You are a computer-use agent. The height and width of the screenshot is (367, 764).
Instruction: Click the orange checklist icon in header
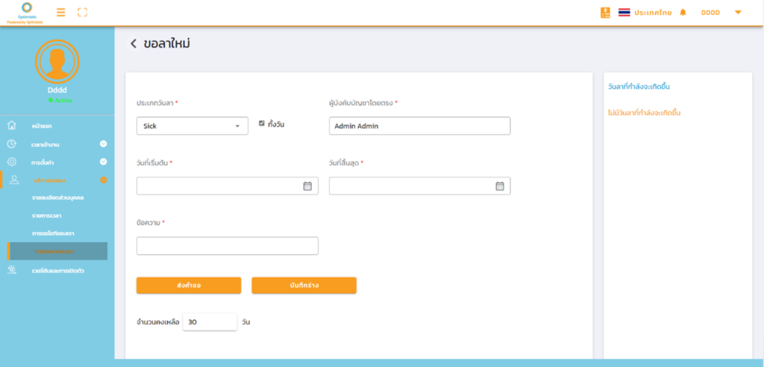coord(605,13)
